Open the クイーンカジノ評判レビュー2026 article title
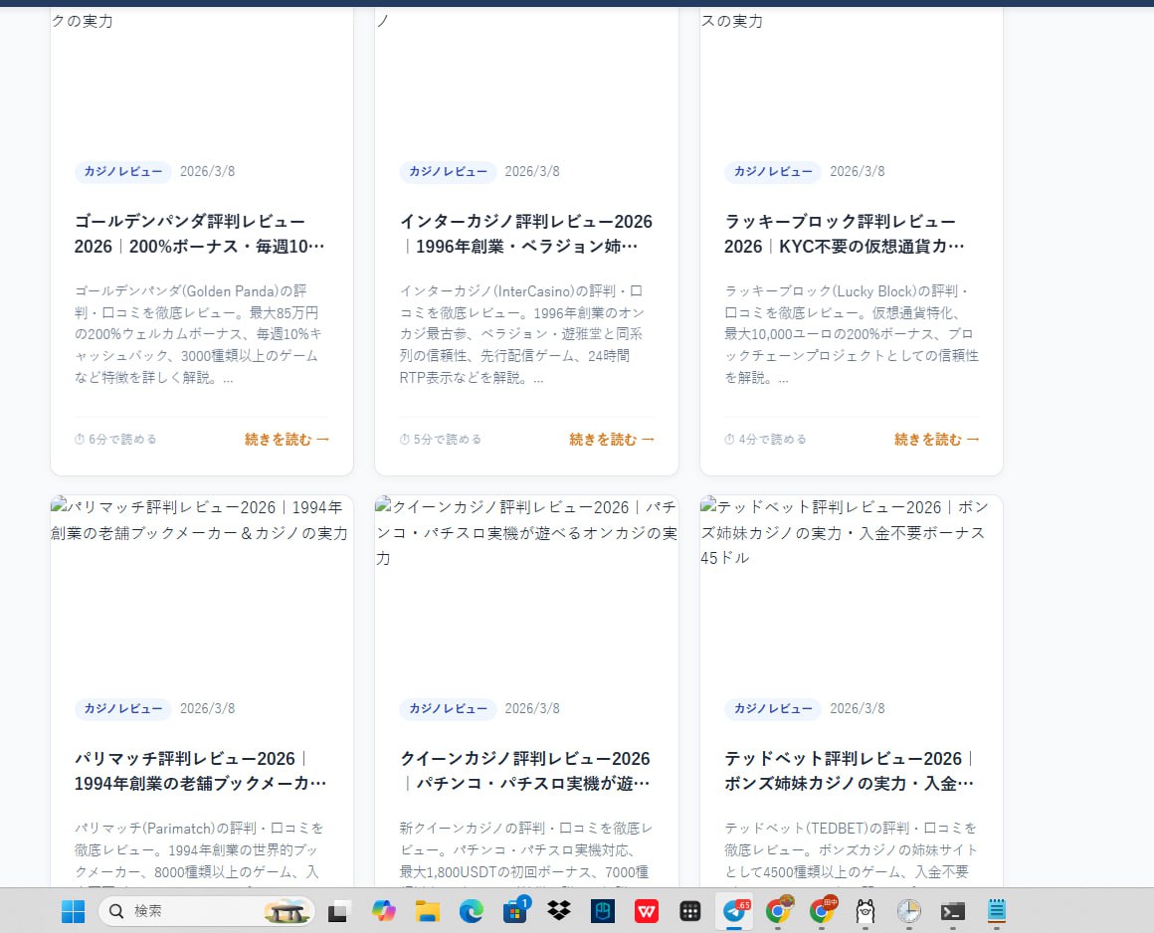Image resolution: width=1154 pixels, height=933 pixels. 525,771
